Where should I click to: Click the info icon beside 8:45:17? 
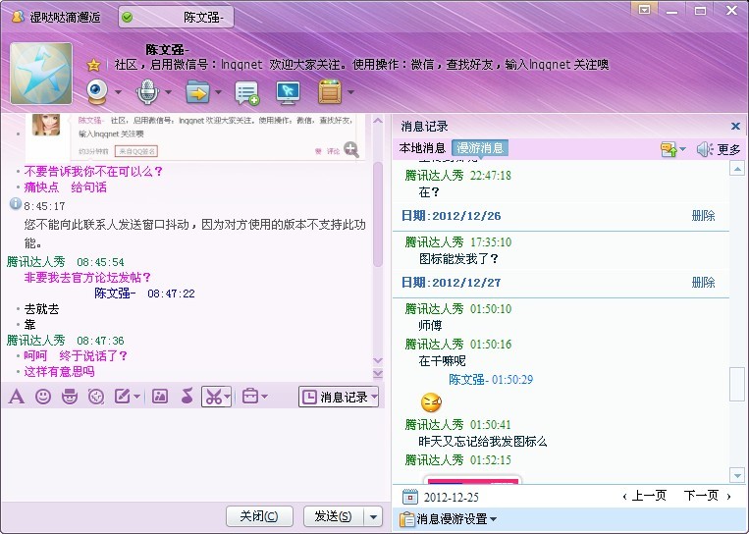click(16, 204)
